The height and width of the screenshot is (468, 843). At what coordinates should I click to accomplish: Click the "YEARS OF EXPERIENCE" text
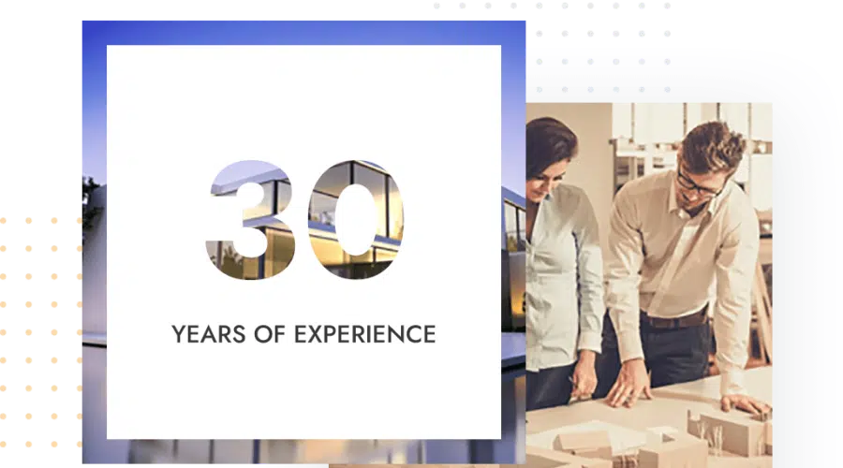303,333
